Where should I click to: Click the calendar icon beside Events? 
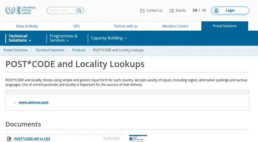coord(172,11)
